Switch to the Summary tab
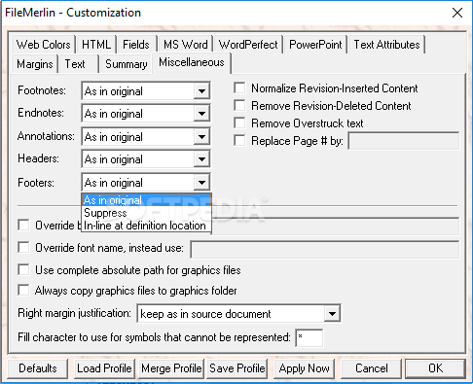473x384 pixels. [127, 64]
